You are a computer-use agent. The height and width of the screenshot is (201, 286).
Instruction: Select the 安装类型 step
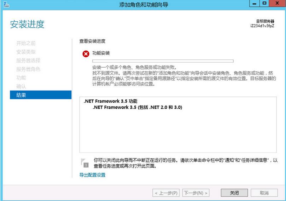26,52
